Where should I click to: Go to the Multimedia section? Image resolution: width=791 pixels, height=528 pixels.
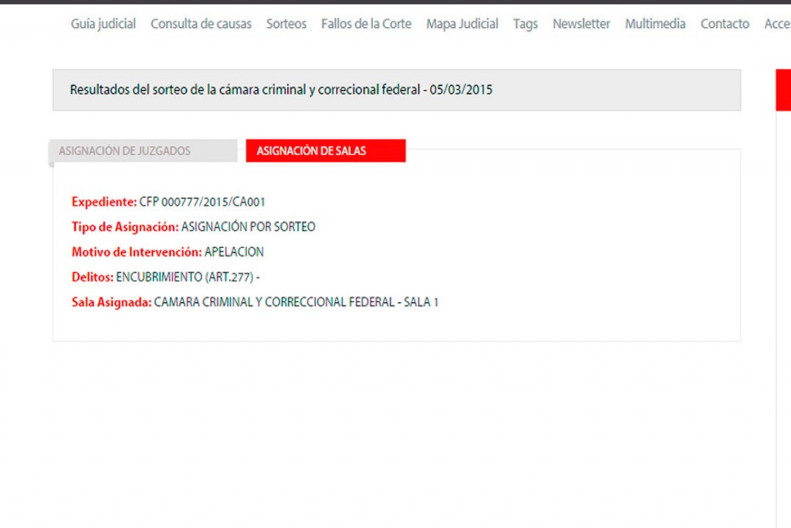click(x=655, y=24)
